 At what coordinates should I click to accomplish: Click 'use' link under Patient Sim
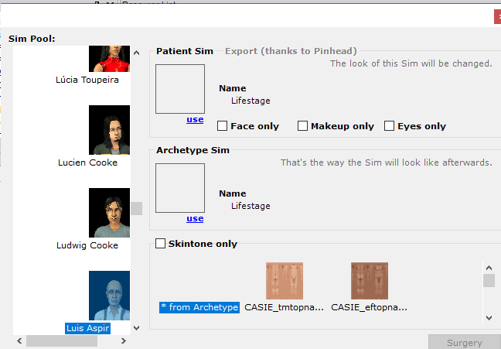pyautogui.click(x=195, y=120)
